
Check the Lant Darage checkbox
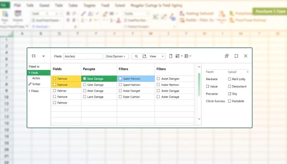coord(85,97)
